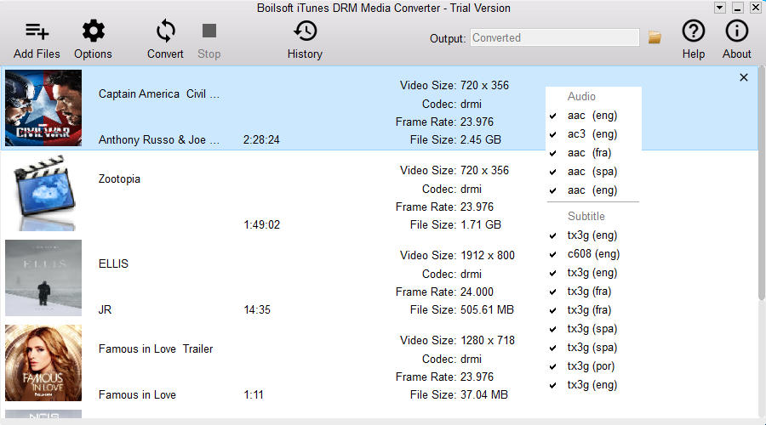The image size is (766, 425).
Task: Open the Options gear icon
Action: pyautogui.click(x=93, y=32)
